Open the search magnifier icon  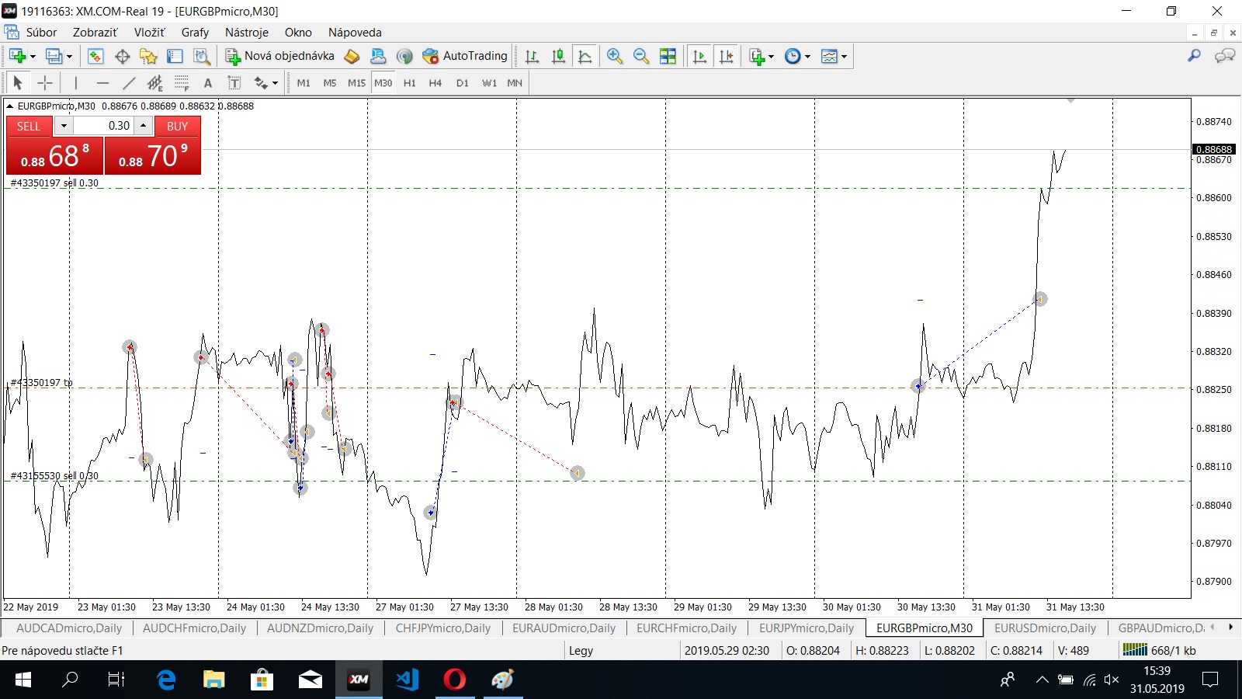tap(1194, 56)
